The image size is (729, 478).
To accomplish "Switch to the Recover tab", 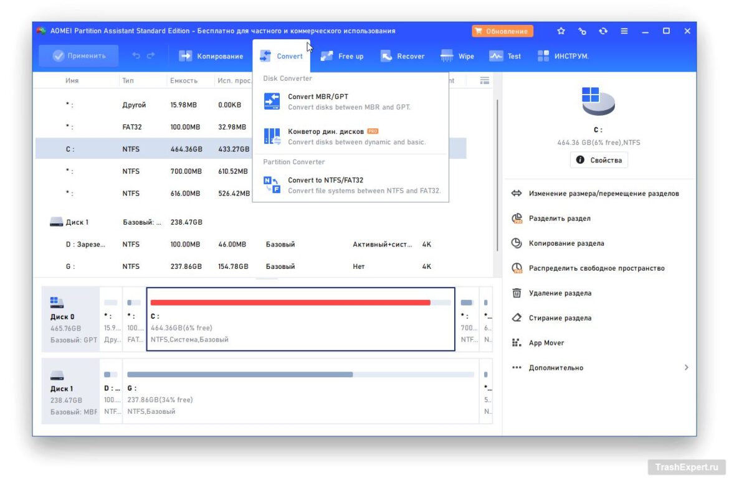I will pos(403,55).
